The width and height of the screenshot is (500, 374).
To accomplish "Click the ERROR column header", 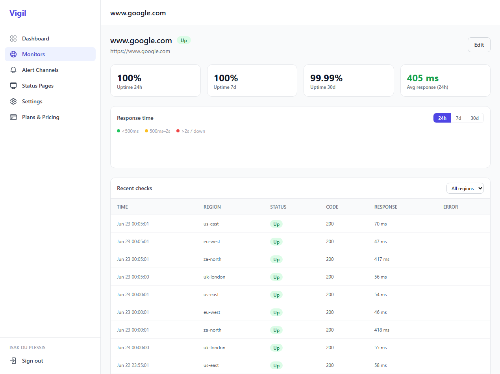I will 451,207.
